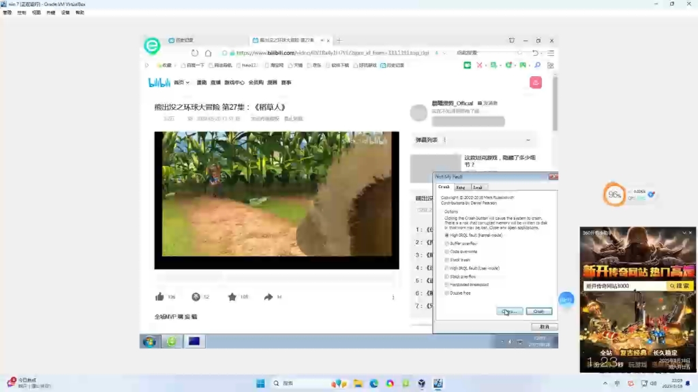This screenshot has width=698, height=392.
Task: Select High IRQL fault (User-mode) option
Action: tap(472, 268)
